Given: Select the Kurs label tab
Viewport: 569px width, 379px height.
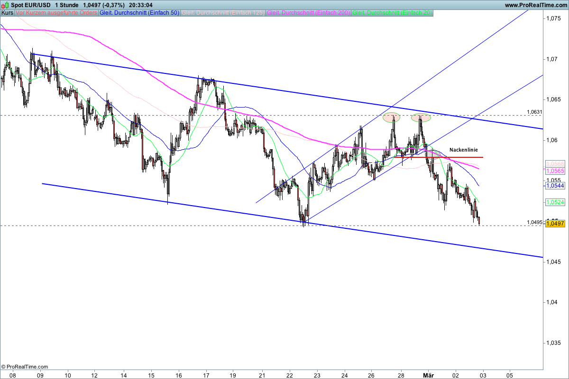Looking at the screenshot, I should (x=7, y=13).
